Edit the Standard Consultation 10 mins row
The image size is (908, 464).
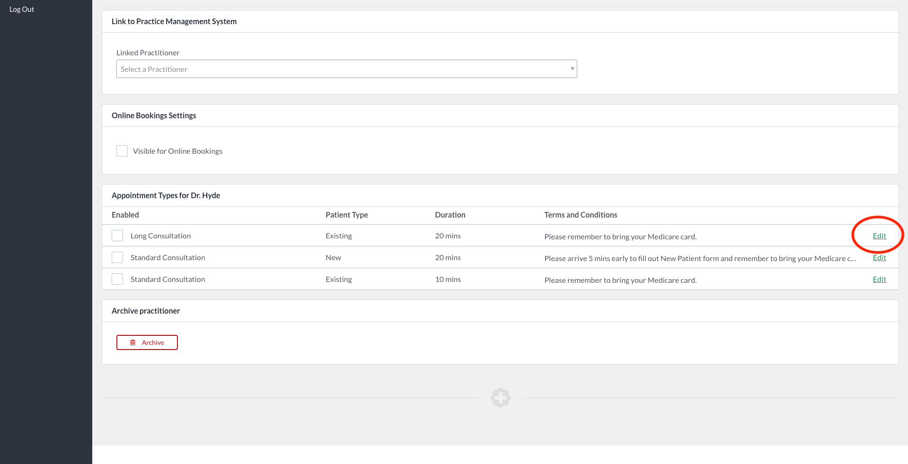[x=879, y=279]
